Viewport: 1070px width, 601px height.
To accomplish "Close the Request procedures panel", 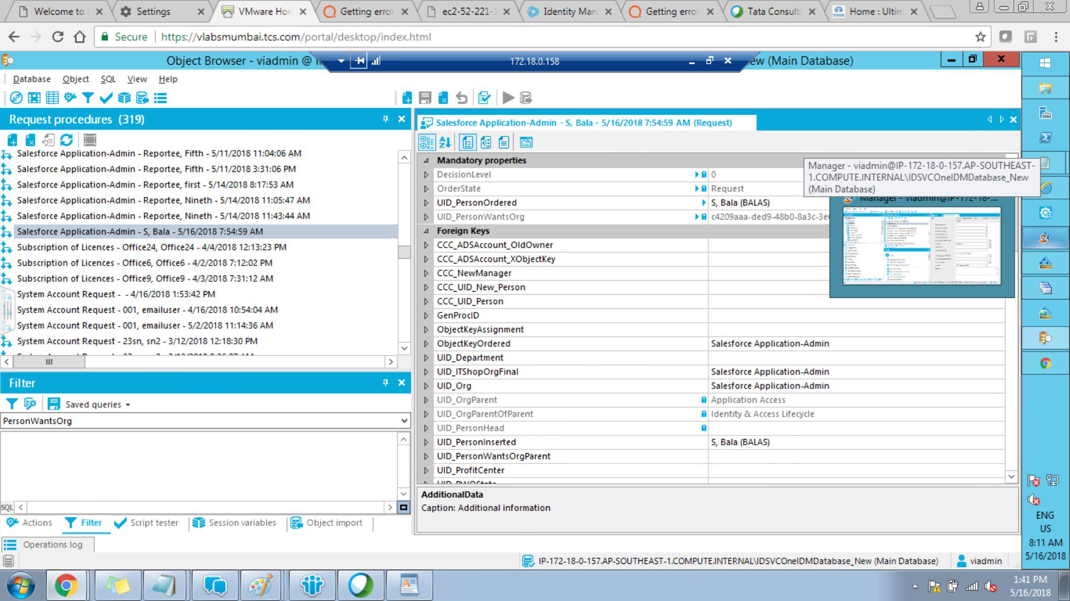I will pyautogui.click(x=401, y=119).
